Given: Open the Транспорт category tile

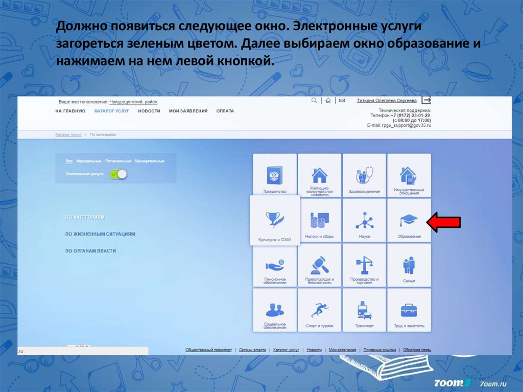Looking at the screenshot, I should tap(364, 310).
